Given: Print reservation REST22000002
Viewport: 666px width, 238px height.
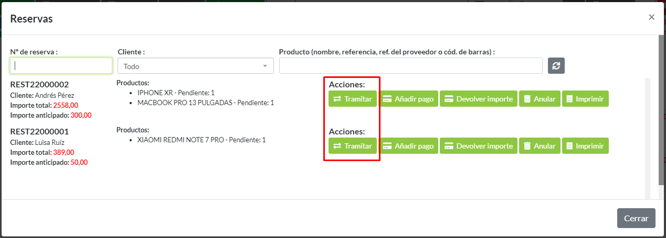Looking at the screenshot, I should tap(585, 99).
